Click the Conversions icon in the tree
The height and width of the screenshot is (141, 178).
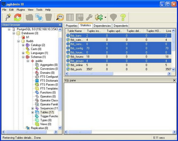point(37,69)
